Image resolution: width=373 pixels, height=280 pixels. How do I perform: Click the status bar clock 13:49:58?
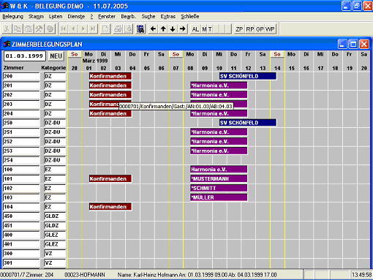(361, 275)
